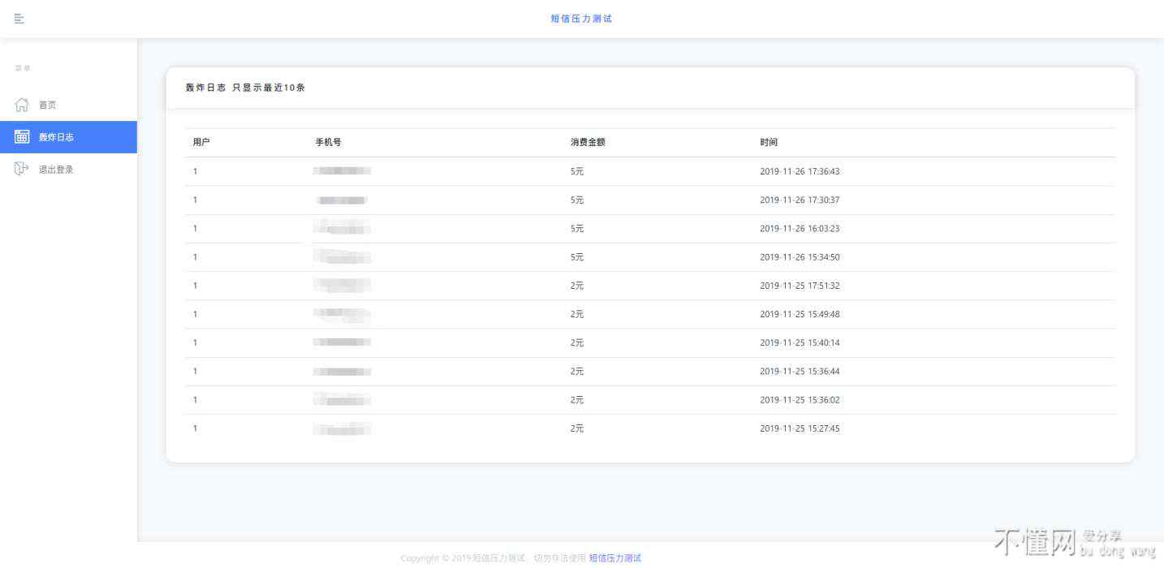This screenshot has width=1164, height=568.
Task: Click the 2元 amount at 2019-11-25 15:27:45
Action: pyautogui.click(x=577, y=428)
